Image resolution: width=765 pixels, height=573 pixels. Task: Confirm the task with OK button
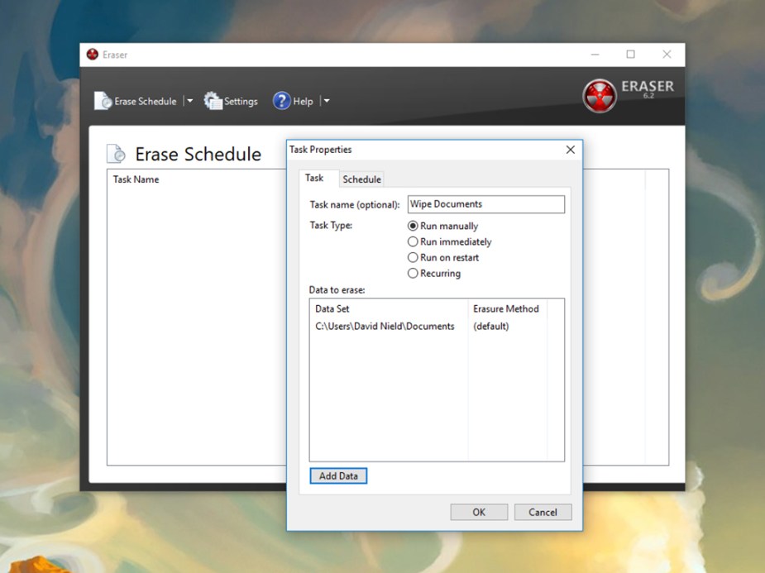(478, 512)
